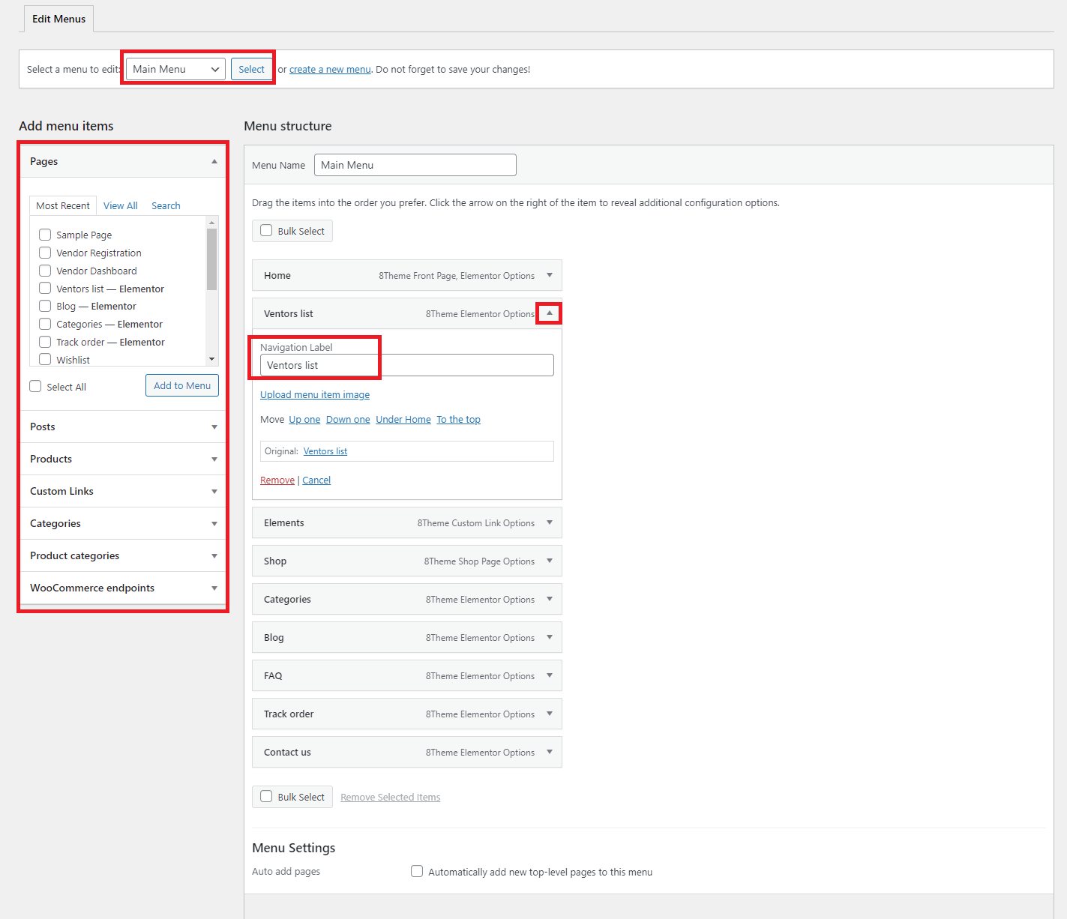Click the pages list scrollbar up arrow
The width and height of the screenshot is (1067, 919).
pos(212,223)
